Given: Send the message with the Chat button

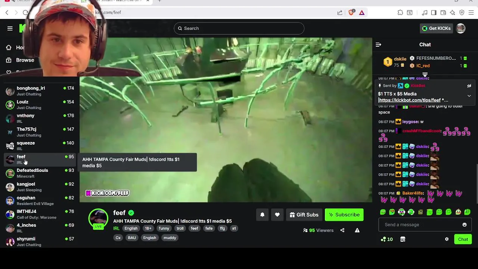Looking at the screenshot, I should pyautogui.click(x=463, y=239).
